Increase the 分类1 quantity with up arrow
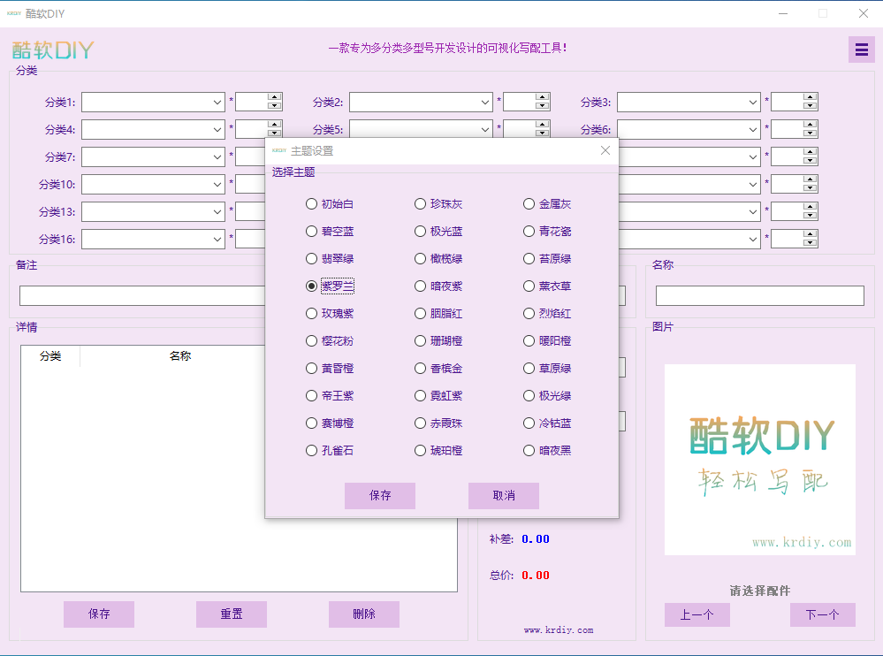Image resolution: width=883 pixels, height=656 pixels. pyautogui.click(x=274, y=97)
